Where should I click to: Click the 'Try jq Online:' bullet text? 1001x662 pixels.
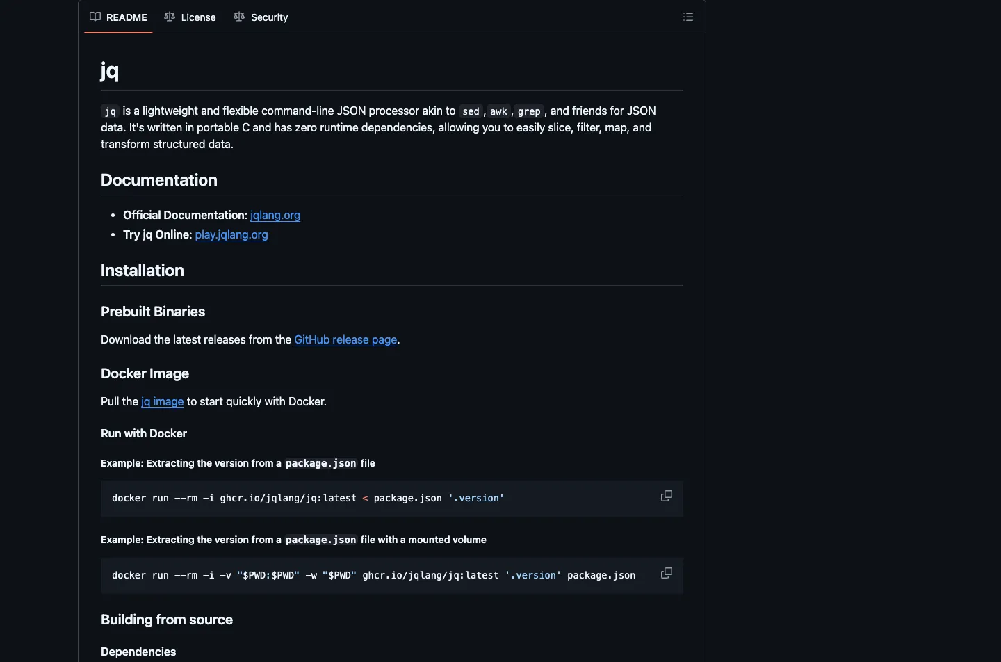(x=158, y=234)
